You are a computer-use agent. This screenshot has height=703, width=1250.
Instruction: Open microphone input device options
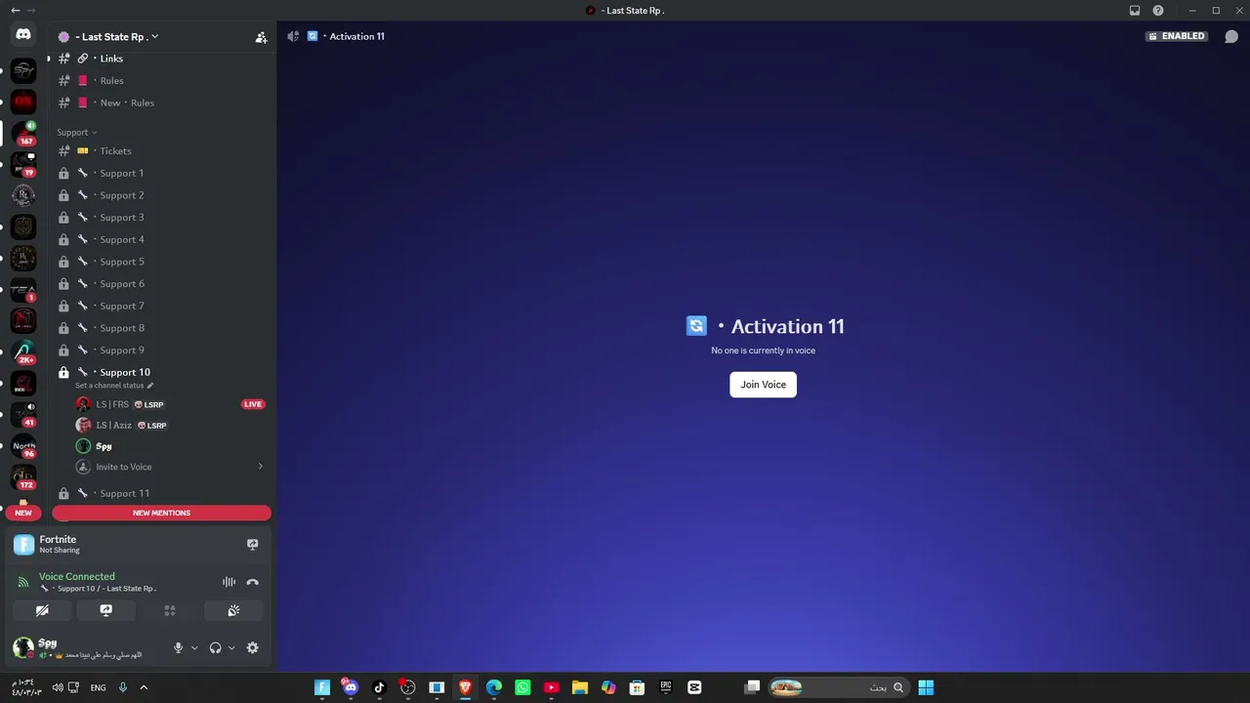tap(194, 647)
